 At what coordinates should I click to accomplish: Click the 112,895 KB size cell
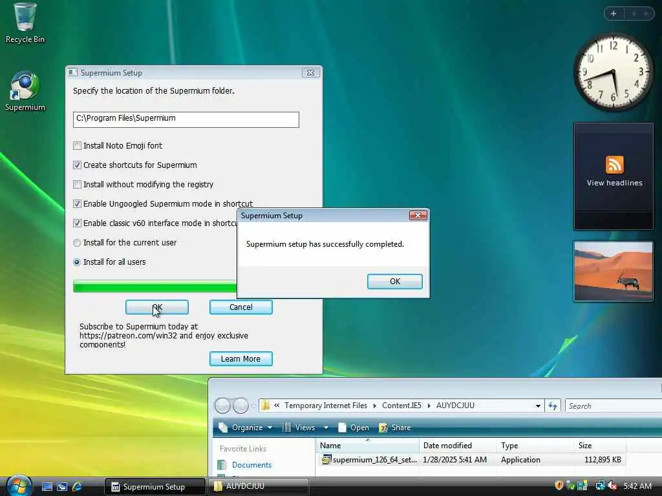(x=603, y=460)
